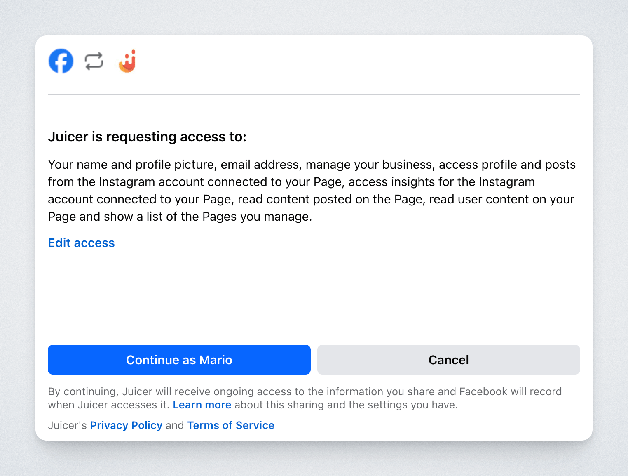Open the Edit access link
Screen dimensions: 628x476
[81, 243]
